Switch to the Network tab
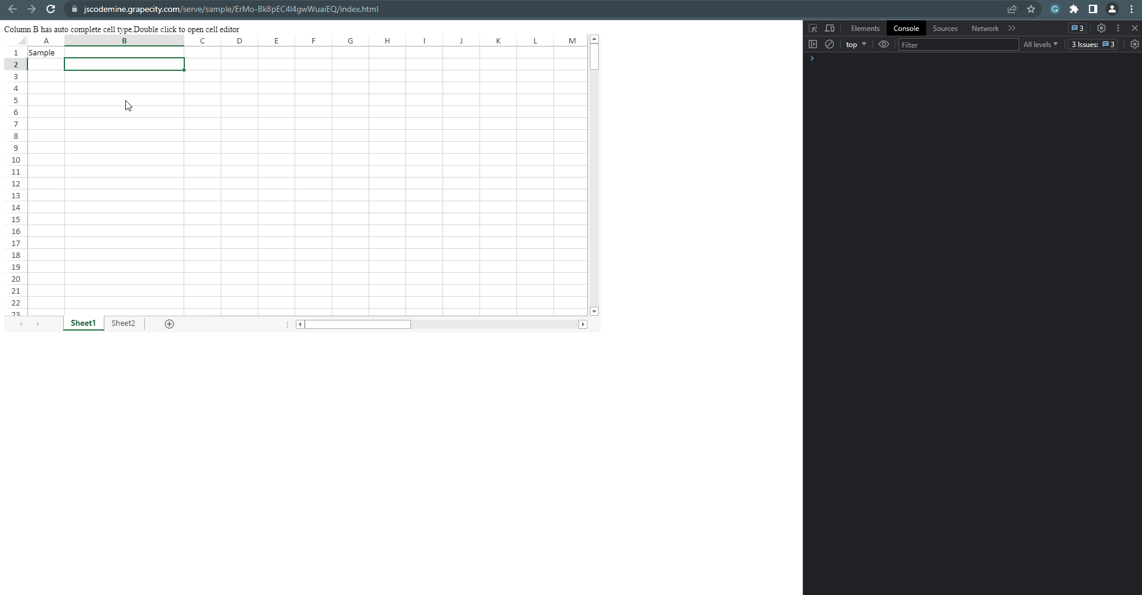 click(985, 28)
